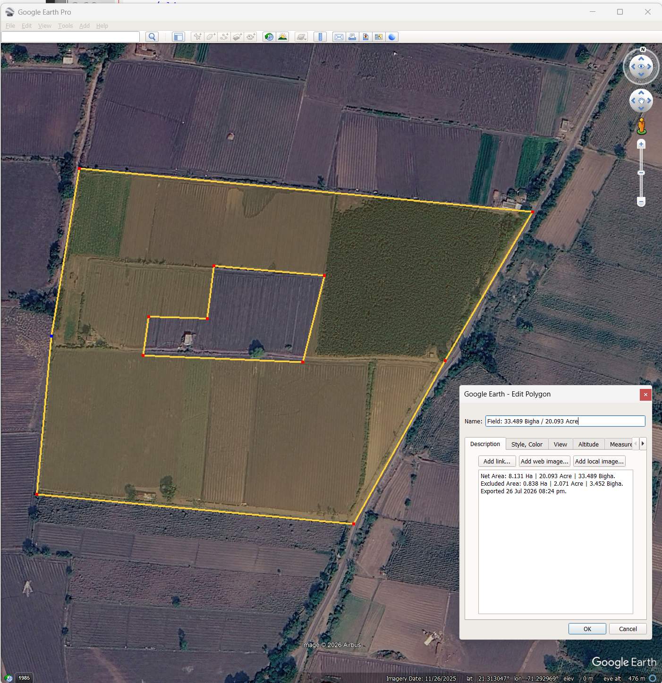662x683 pixels.
Task: Select the ruler measurement tool
Action: point(320,37)
